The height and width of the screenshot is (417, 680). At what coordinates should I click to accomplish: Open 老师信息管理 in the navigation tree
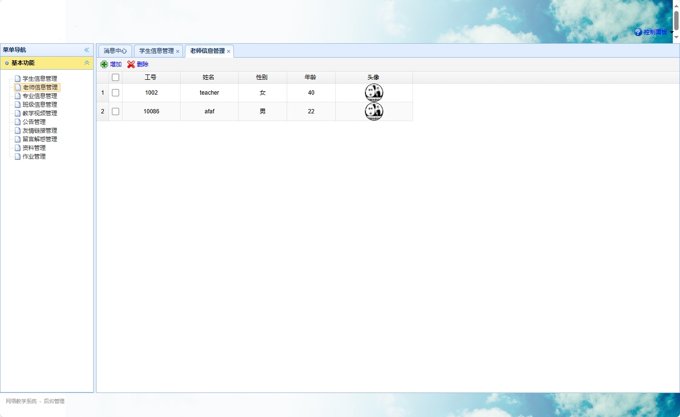click(40, 87)
